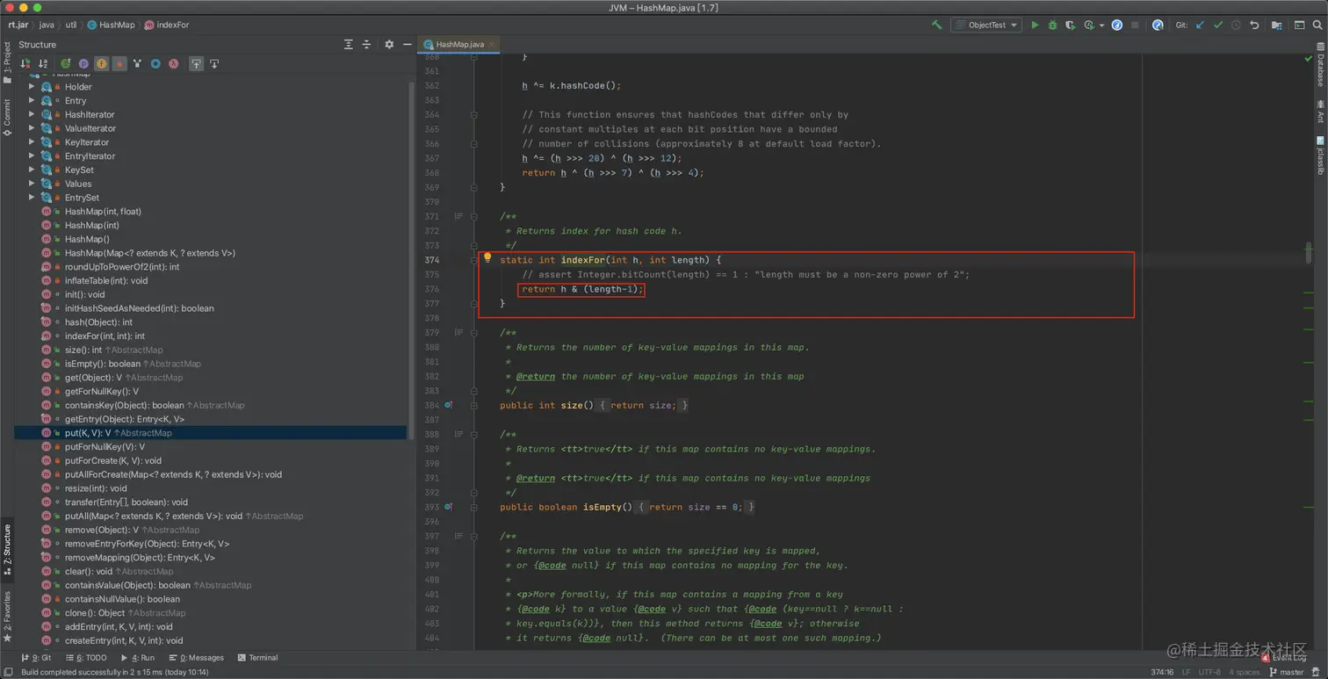Open the ObjectTest run configuration dropdown
The width and height of the screenshot is (1328, 679).
986,25
